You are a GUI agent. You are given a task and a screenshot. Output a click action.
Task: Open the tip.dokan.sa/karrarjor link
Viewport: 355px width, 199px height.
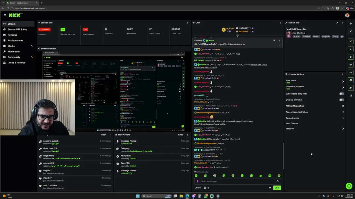pos(231,44)
